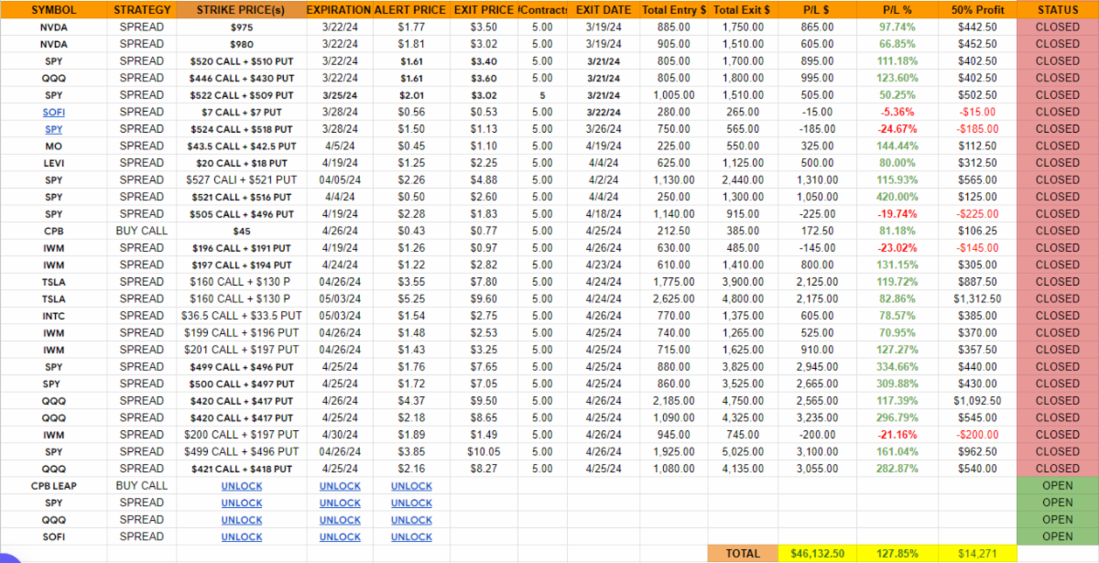This screenshot has height=563, width=1099.
Task: Select the STATUS column header
Action: pyautogui.click(x=1057, y=9)
